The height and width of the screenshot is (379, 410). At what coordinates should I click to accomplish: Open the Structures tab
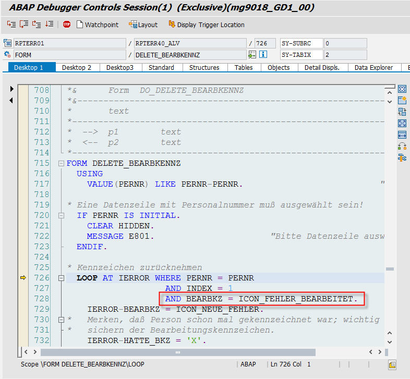tap(204, 67)
